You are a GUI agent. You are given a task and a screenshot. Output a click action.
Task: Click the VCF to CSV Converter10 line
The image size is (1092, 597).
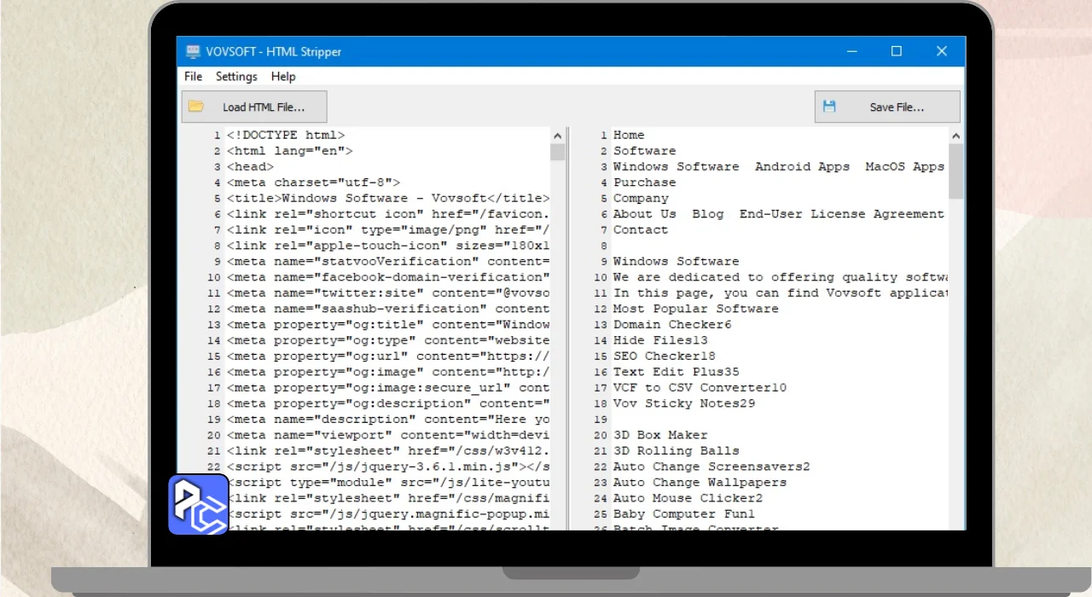pyautogui.click(x=700, y=387)
